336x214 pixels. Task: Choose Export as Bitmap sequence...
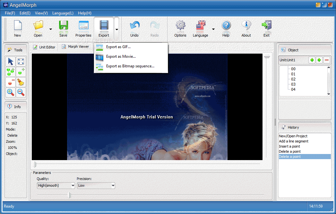coord(131,66)
